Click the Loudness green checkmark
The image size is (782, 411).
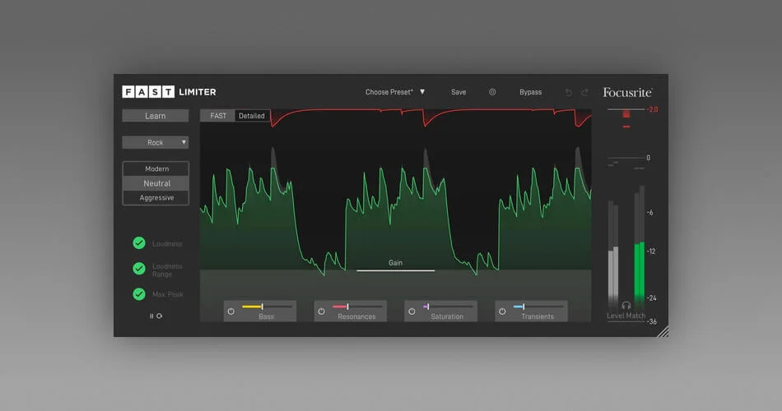point(139,243)
